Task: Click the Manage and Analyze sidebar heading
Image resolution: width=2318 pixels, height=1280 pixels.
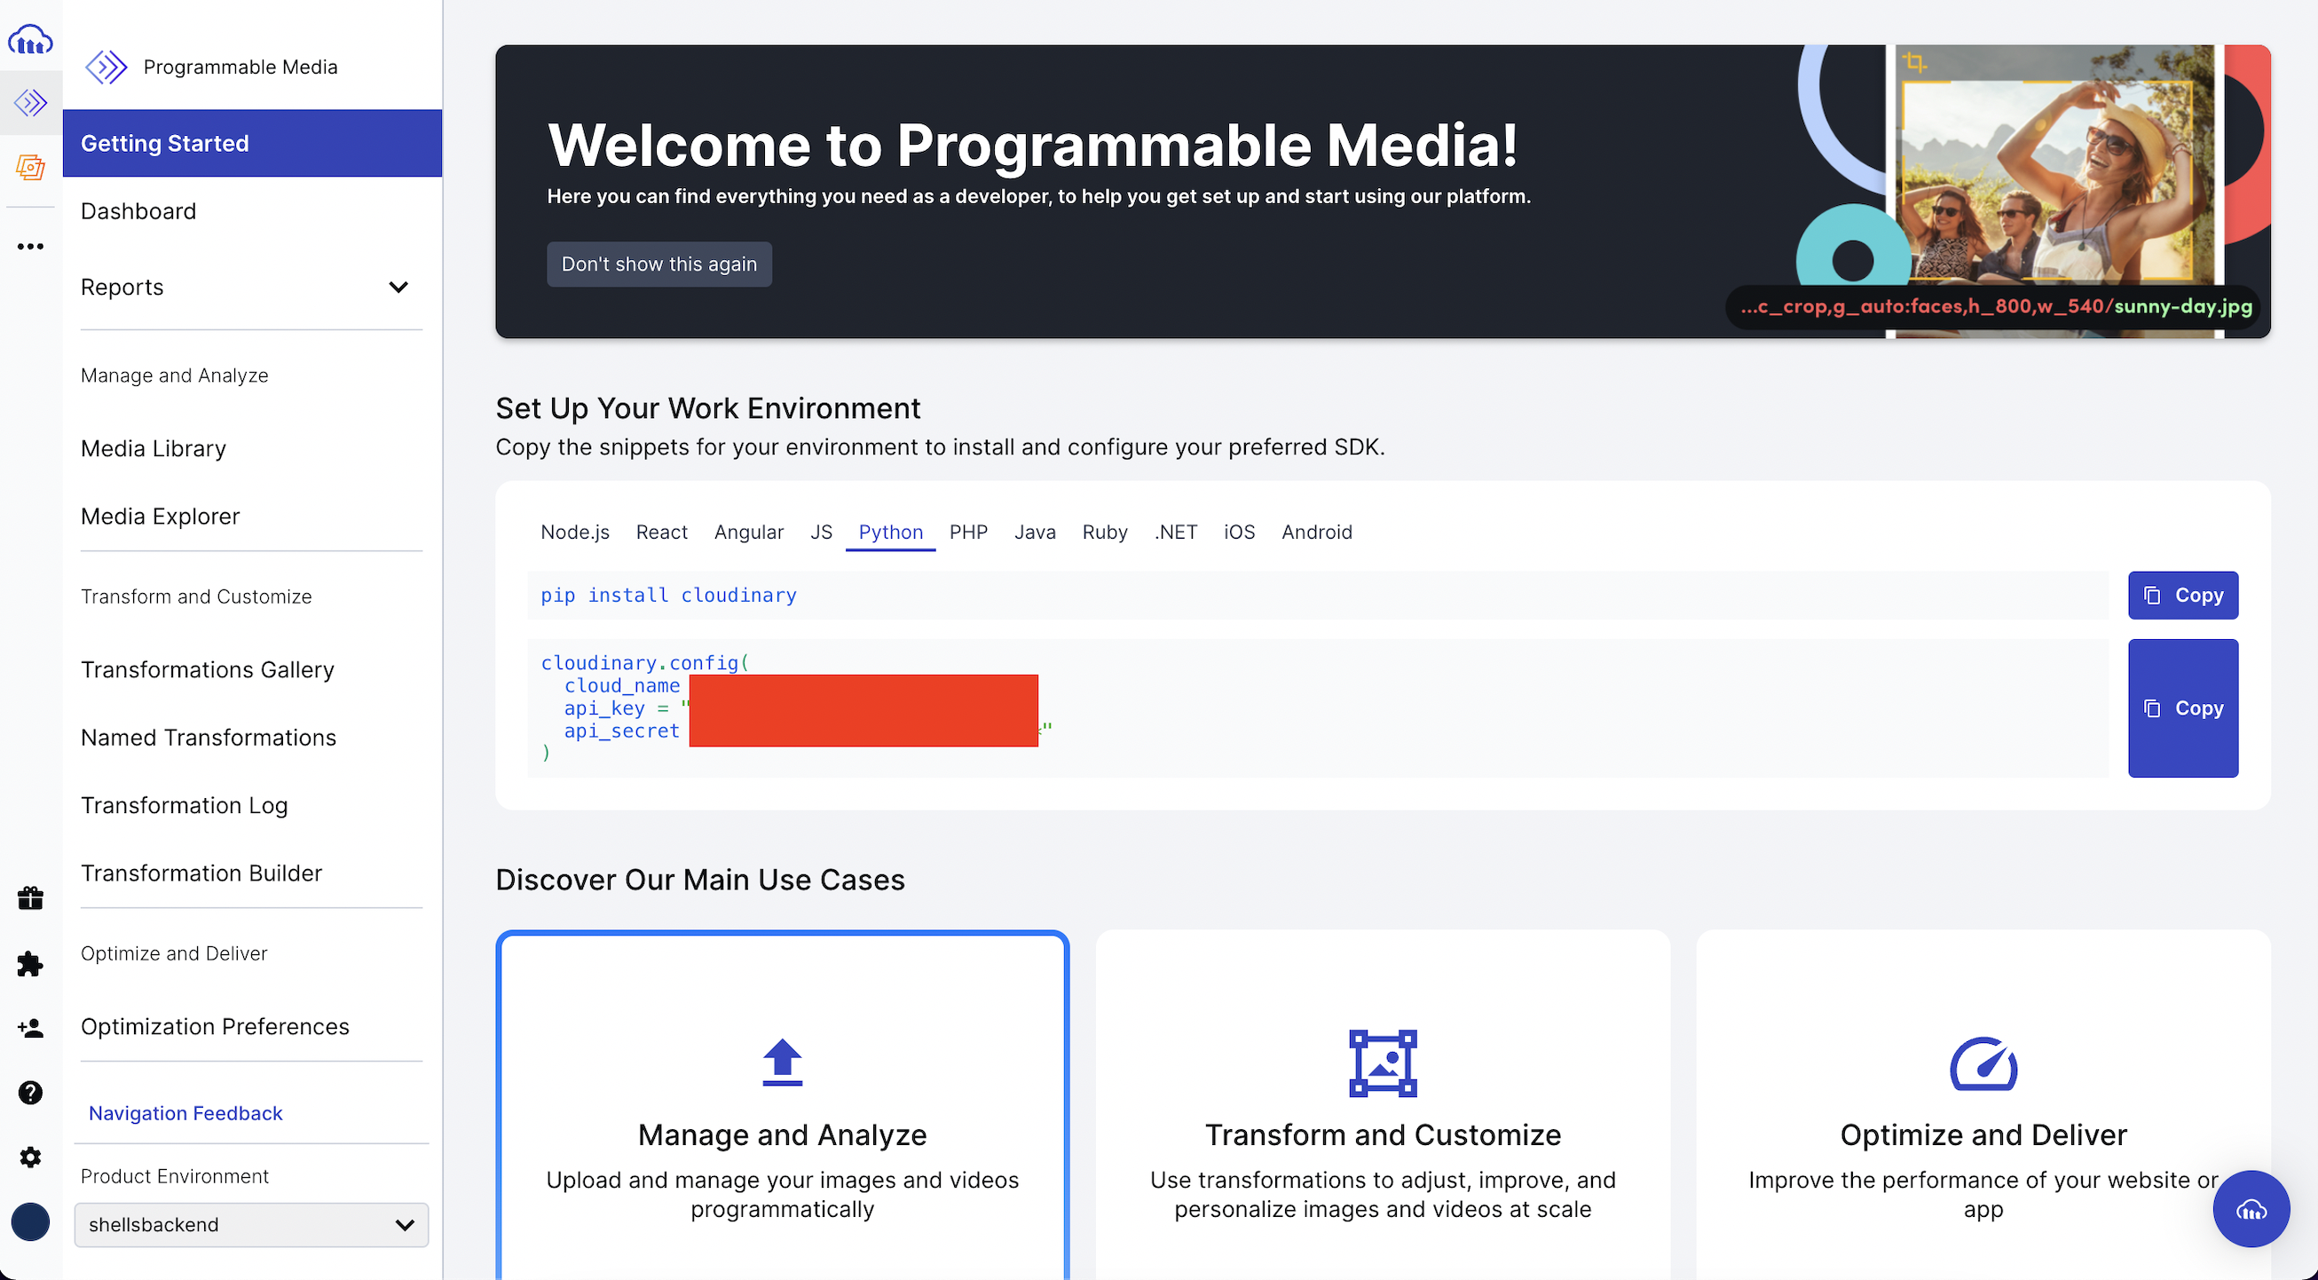Action: 175,375
